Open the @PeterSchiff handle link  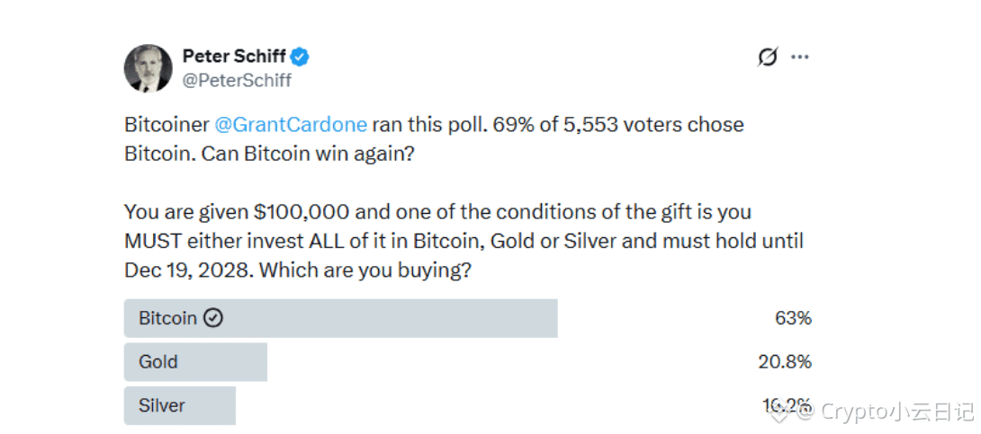click(x=237, y=80)
